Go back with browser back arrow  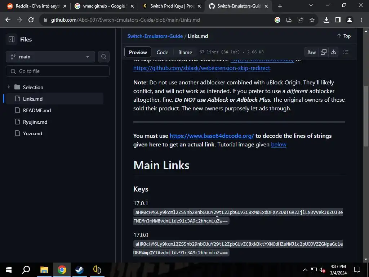pyautogui.click(x=8, y=20)
